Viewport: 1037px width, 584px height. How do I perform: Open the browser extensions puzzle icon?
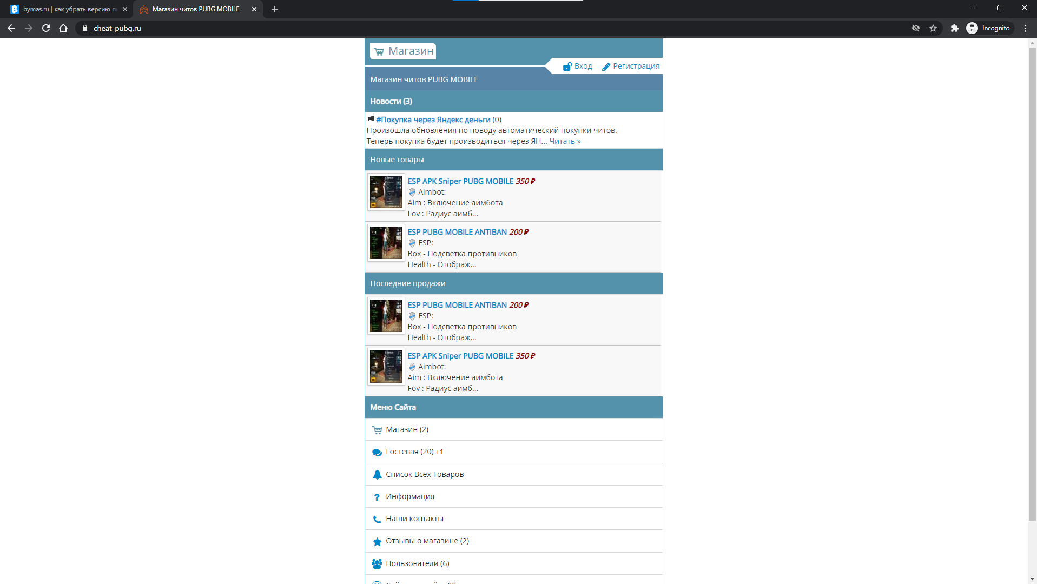[954, 28]
